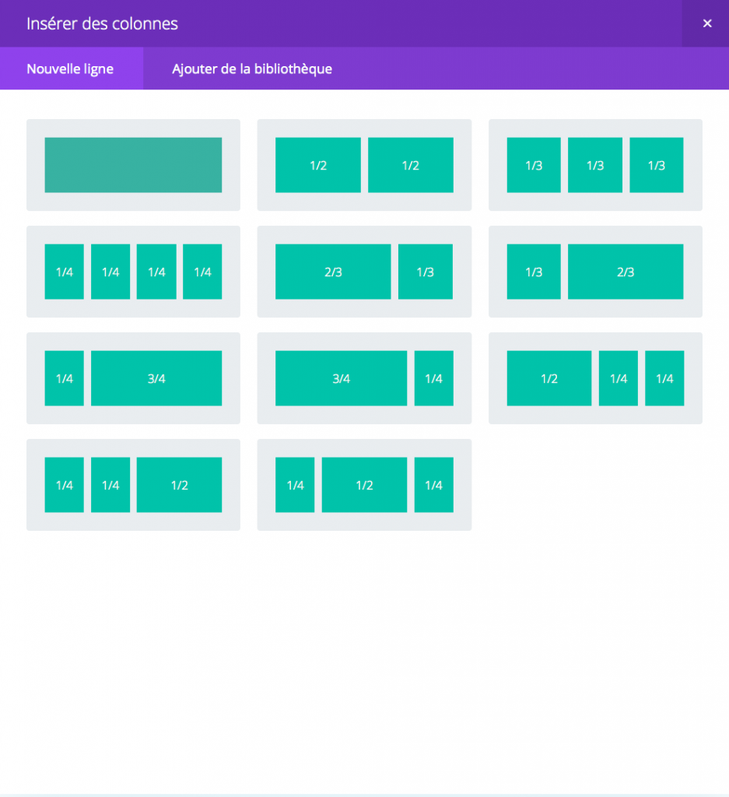The image size is (729, 797).
Task: Choose the 2/3 + 1/3 column layout
Action: (364, 272)
